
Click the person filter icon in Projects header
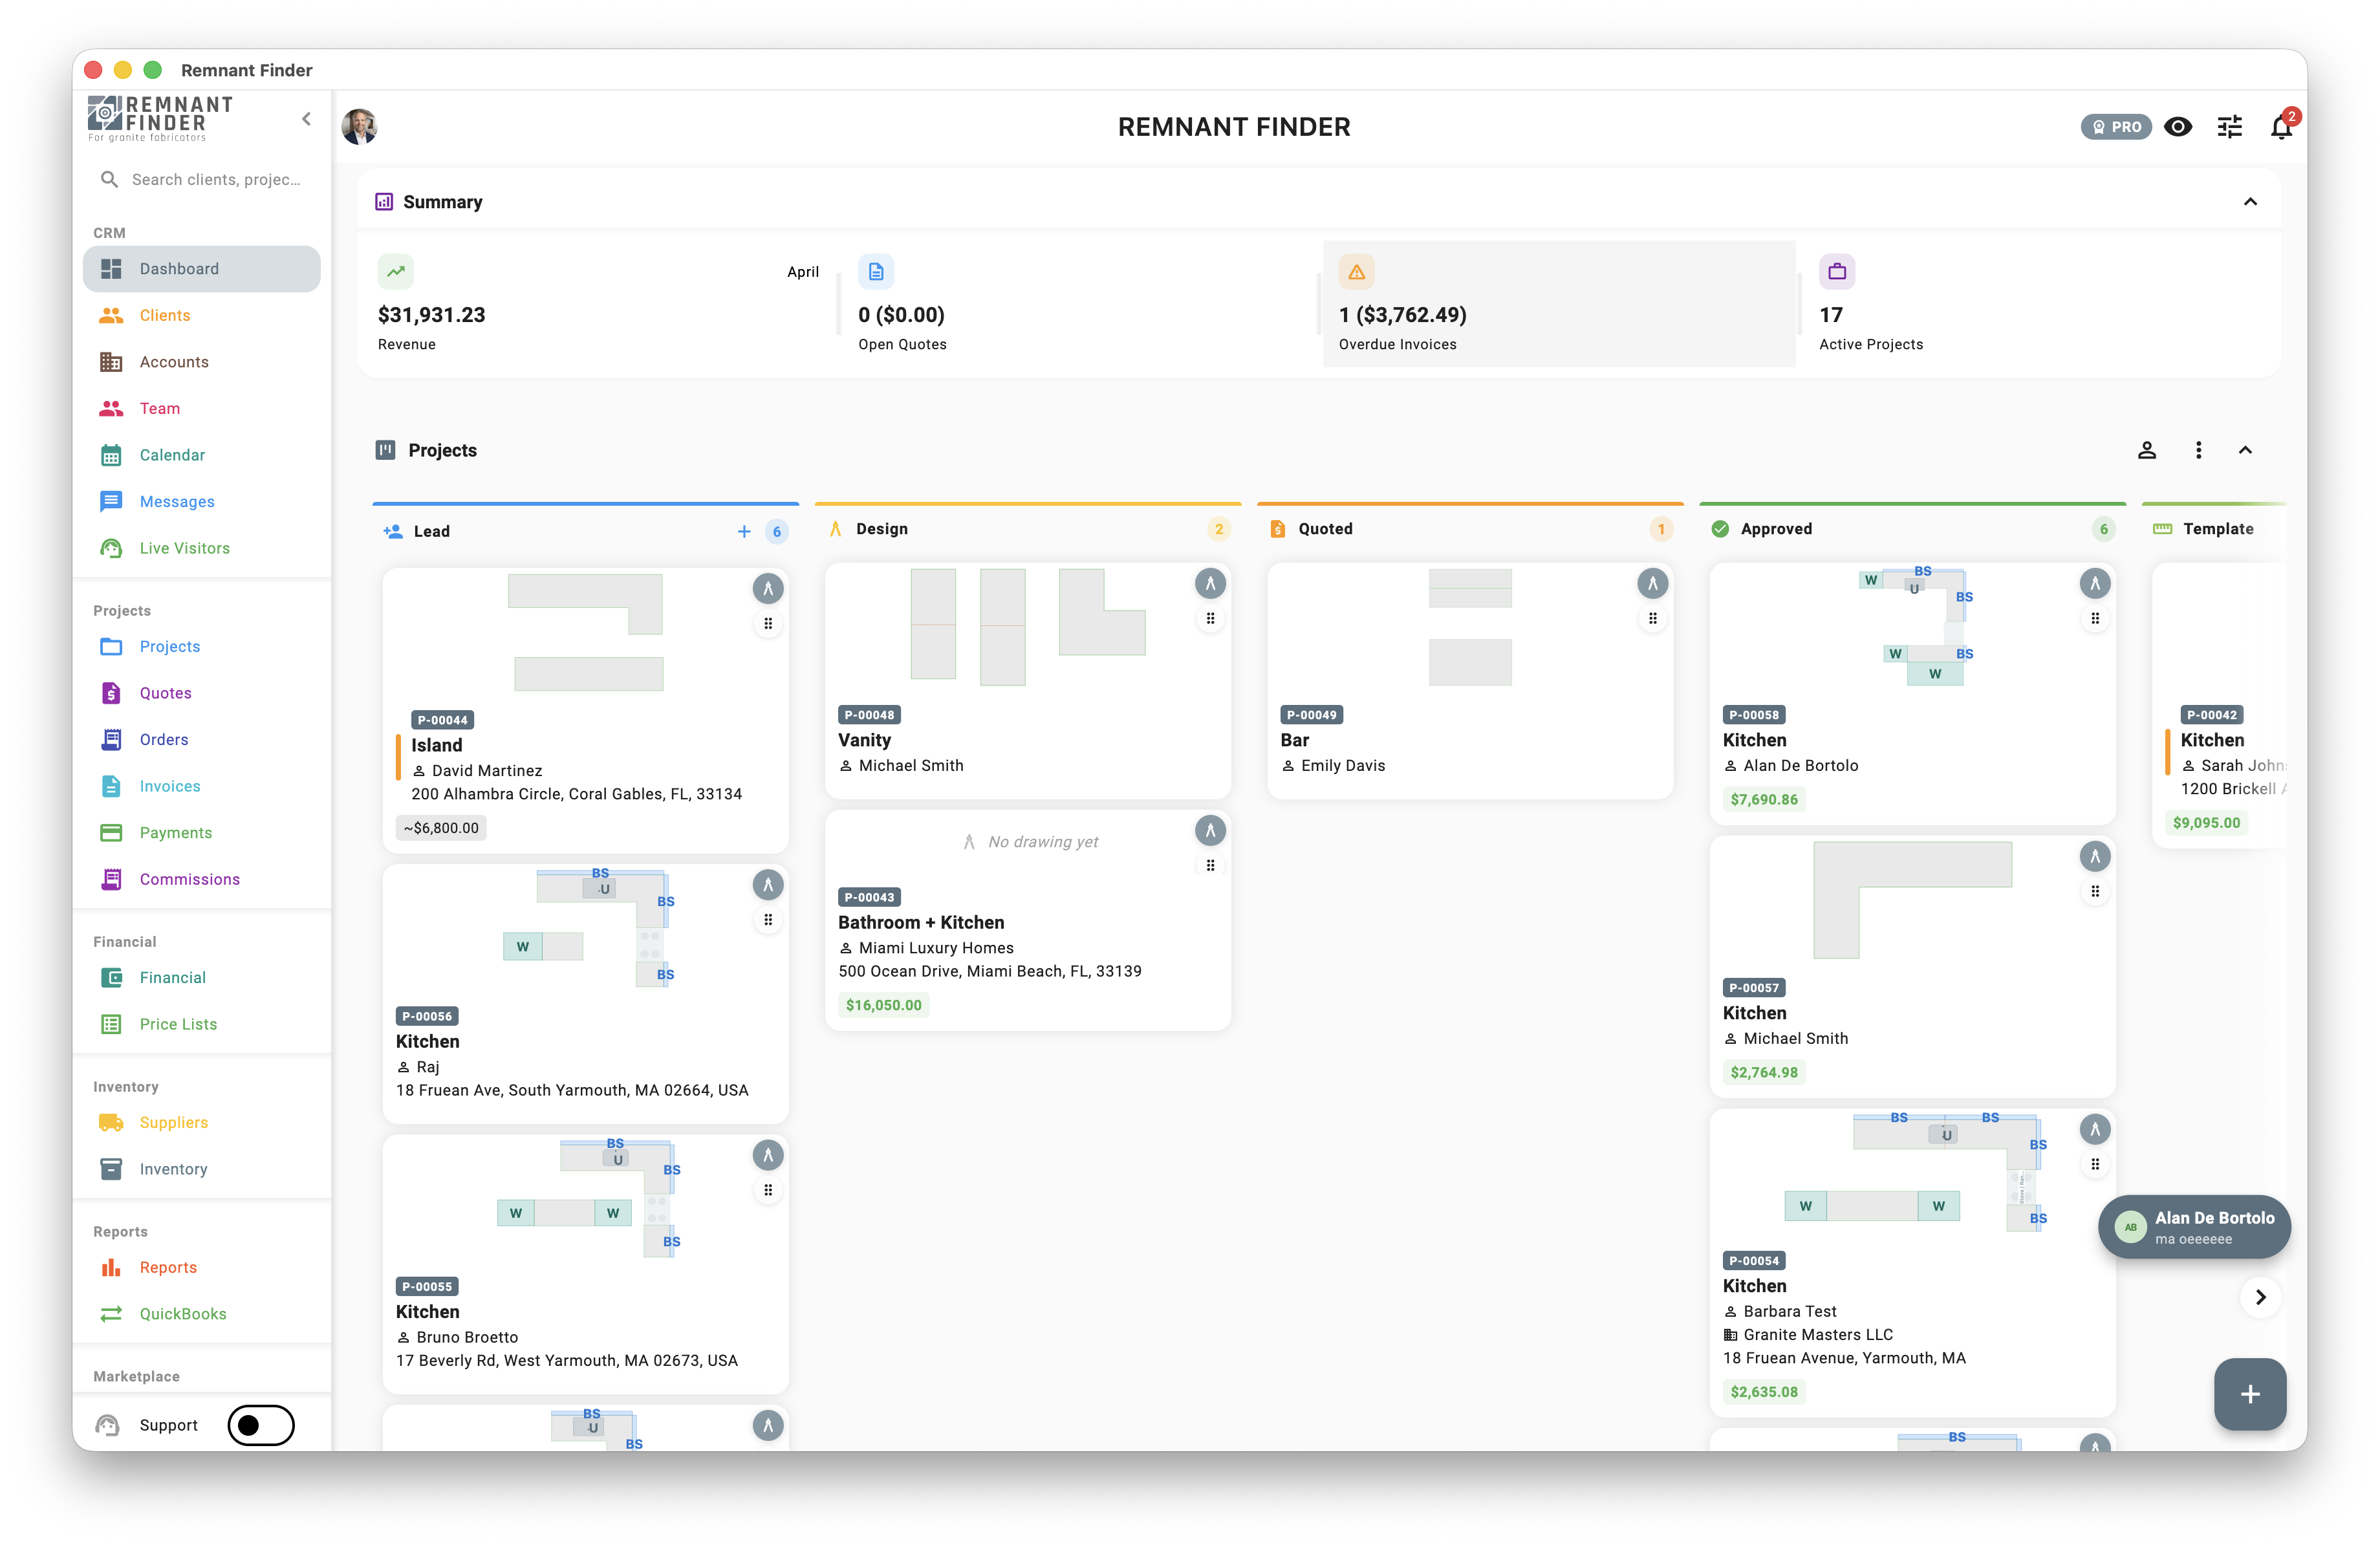[2146, 450]
